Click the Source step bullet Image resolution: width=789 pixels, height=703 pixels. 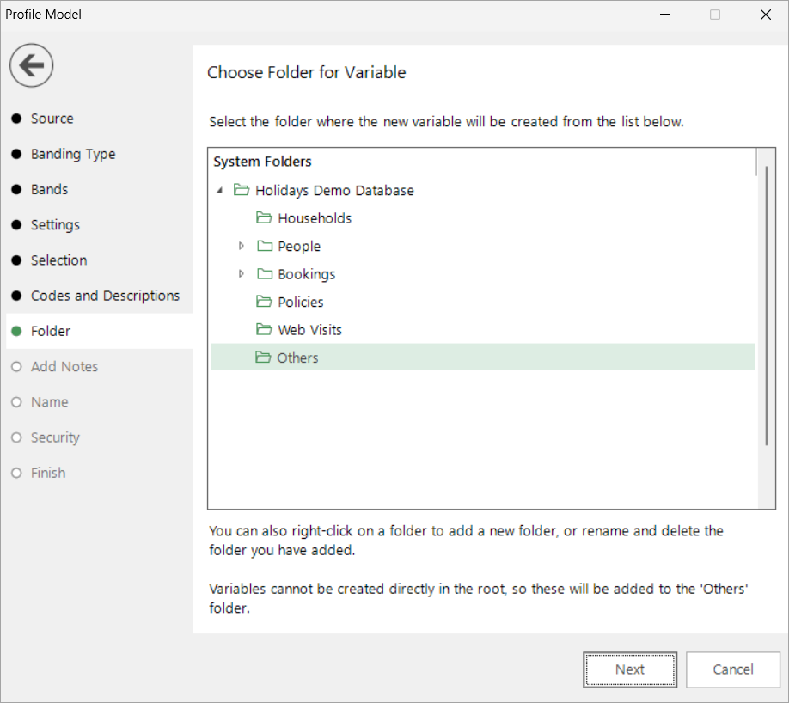(x=16, y=119)
